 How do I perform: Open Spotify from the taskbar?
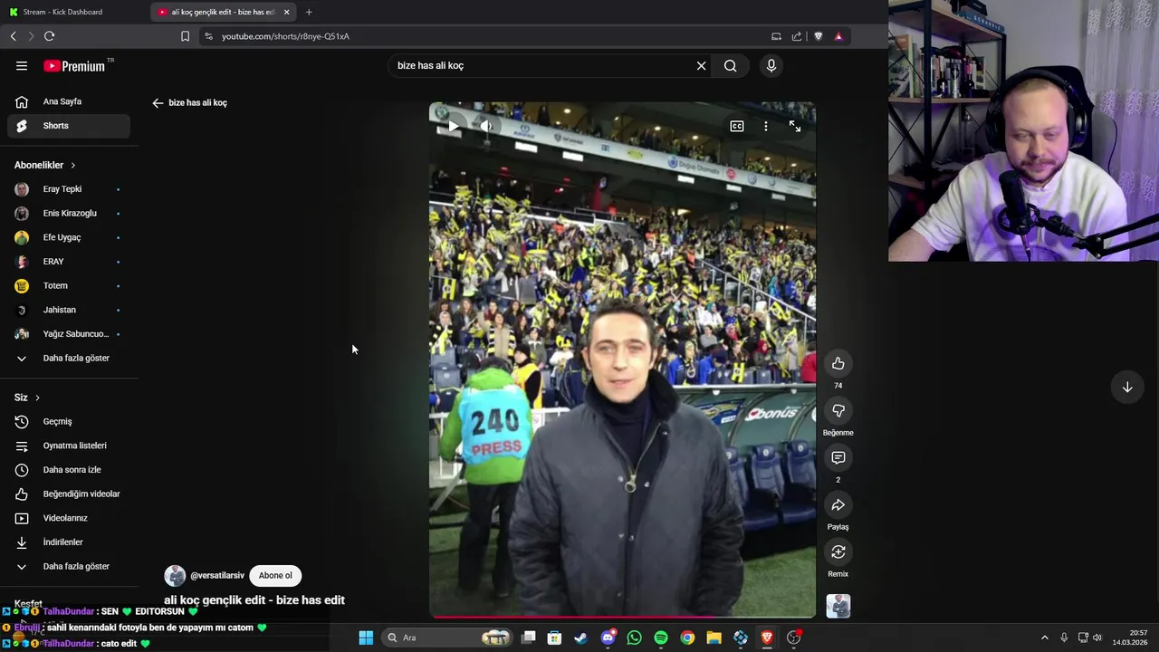pos(661,638)
